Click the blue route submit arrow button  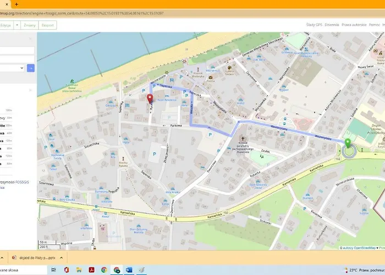pyautogui.click(x=31, y=68)
